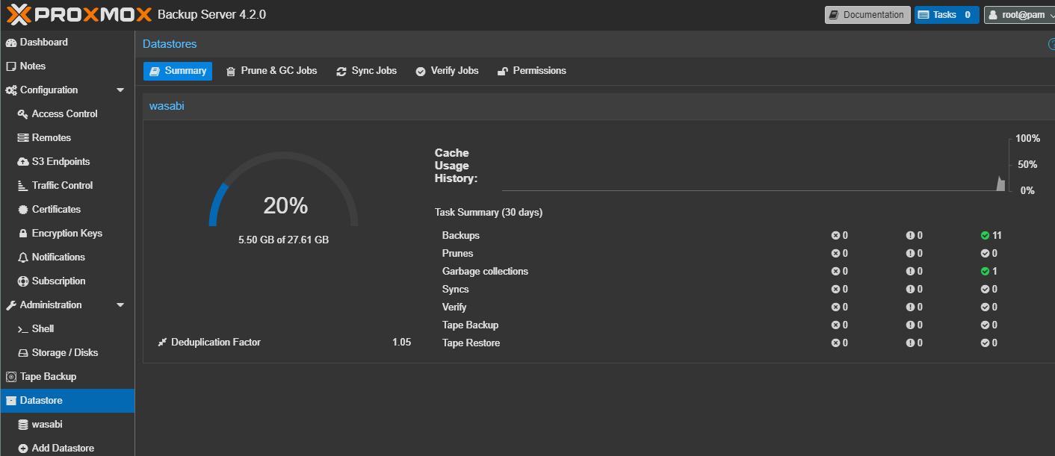Screen dimensions: 1055x456
Task: Click the Tape Backup icon
Action: [x=11, y=377]
